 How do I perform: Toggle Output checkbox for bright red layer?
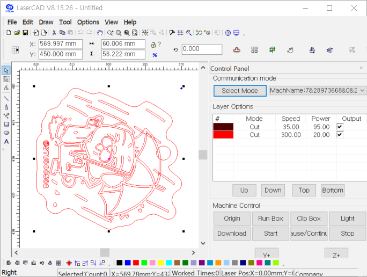(x=340, y=134)
